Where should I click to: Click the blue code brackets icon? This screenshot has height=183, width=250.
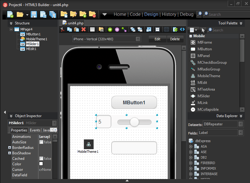pos(182,29)
